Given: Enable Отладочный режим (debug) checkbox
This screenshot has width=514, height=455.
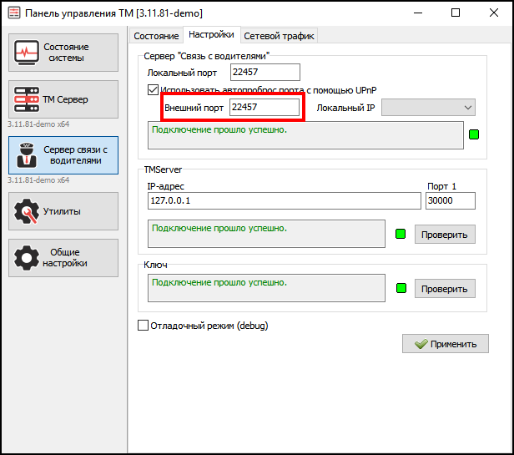Looking at the screenshot, I should (143, 325).
